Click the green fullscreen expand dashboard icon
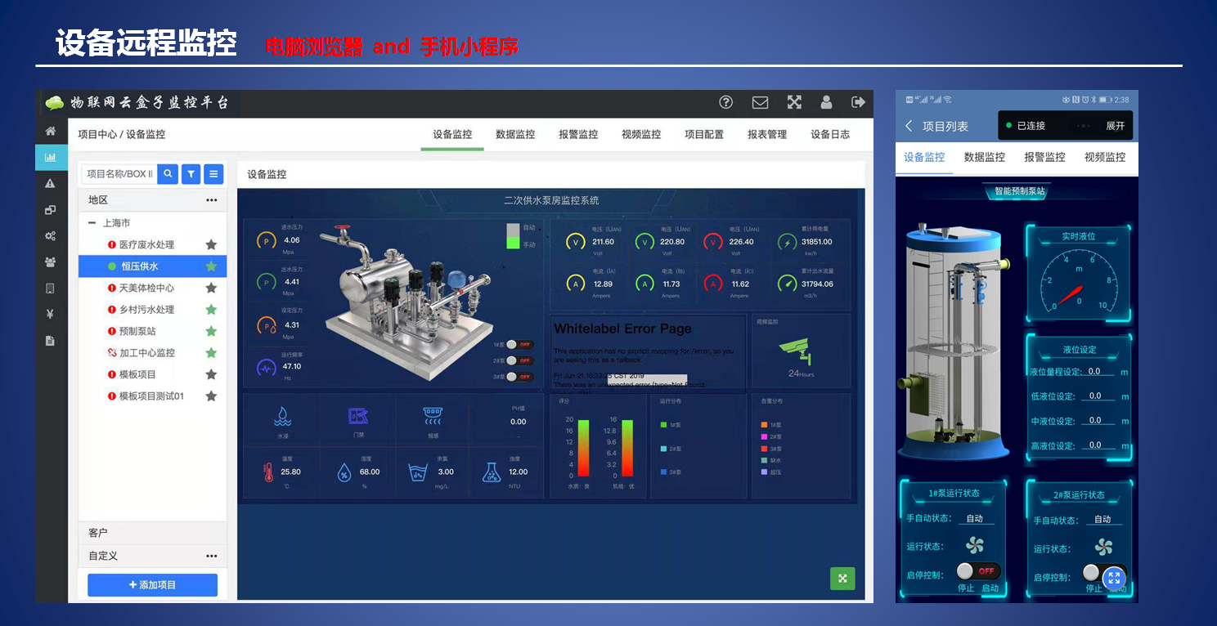Screen dimensions: 1217x626 click(842, 578)
